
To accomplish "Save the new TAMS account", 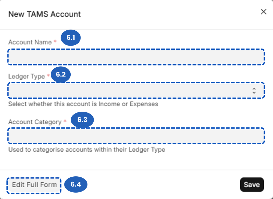I will coord(252,185).
